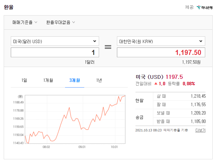Click the 살 때 rate 1,218.45
The image size is (216, 161).
coord(198,96)
